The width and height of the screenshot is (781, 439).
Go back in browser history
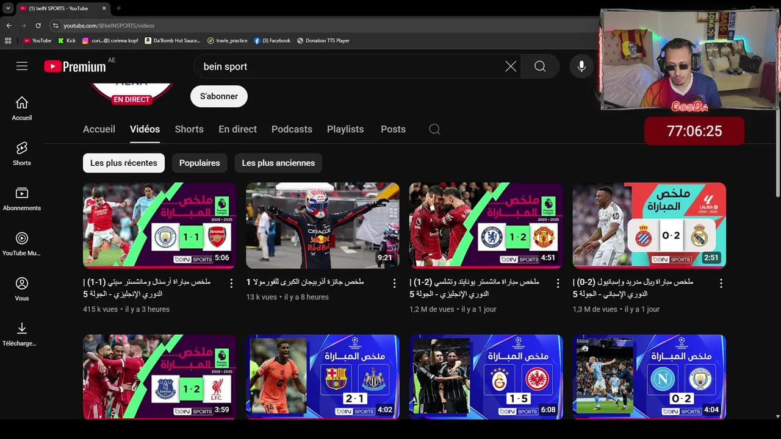pos(9,26)
